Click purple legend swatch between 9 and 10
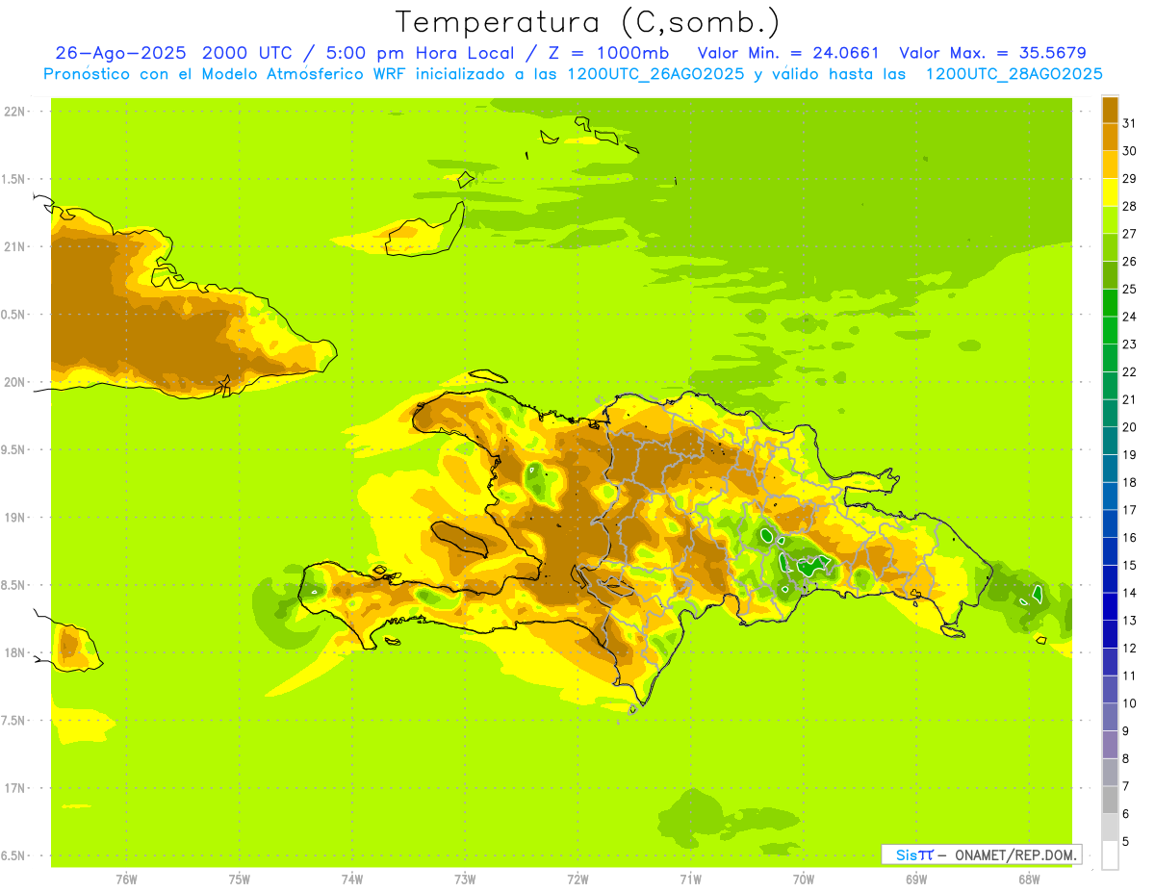 click(1110, 718)
